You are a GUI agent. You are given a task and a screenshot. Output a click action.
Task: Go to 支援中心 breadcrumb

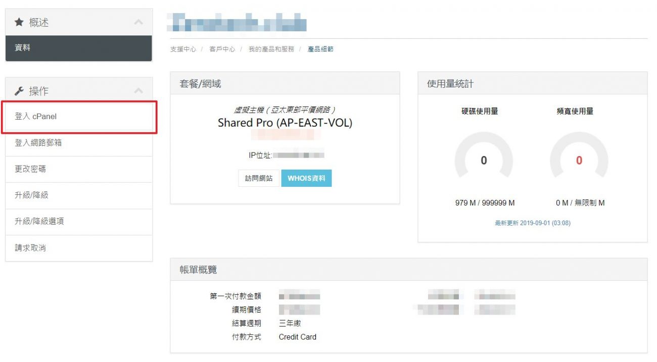click(x=183, y=49)
